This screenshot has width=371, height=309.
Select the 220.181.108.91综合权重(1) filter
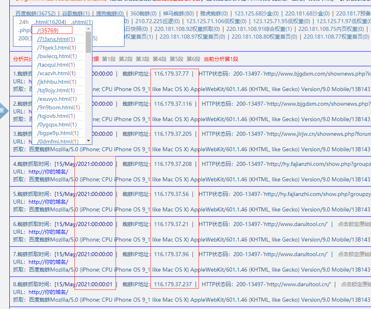259,29
